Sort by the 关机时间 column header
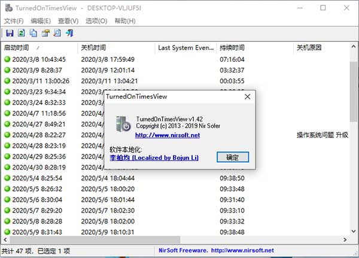Viewport: 359px width, 258px height. pos(93,47)
